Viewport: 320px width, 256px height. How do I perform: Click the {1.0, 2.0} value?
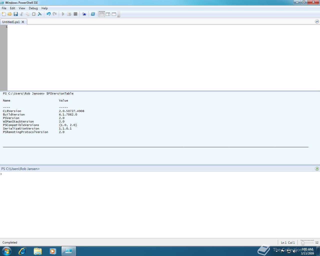tap(68, 125)
